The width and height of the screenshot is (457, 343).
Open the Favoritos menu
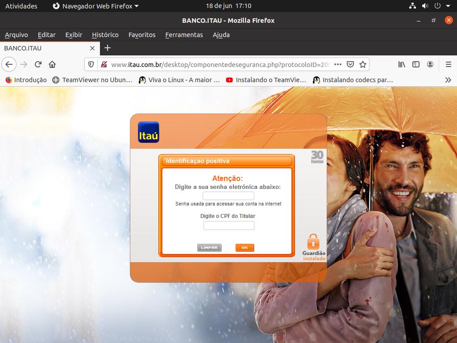[x=142, y=35]
